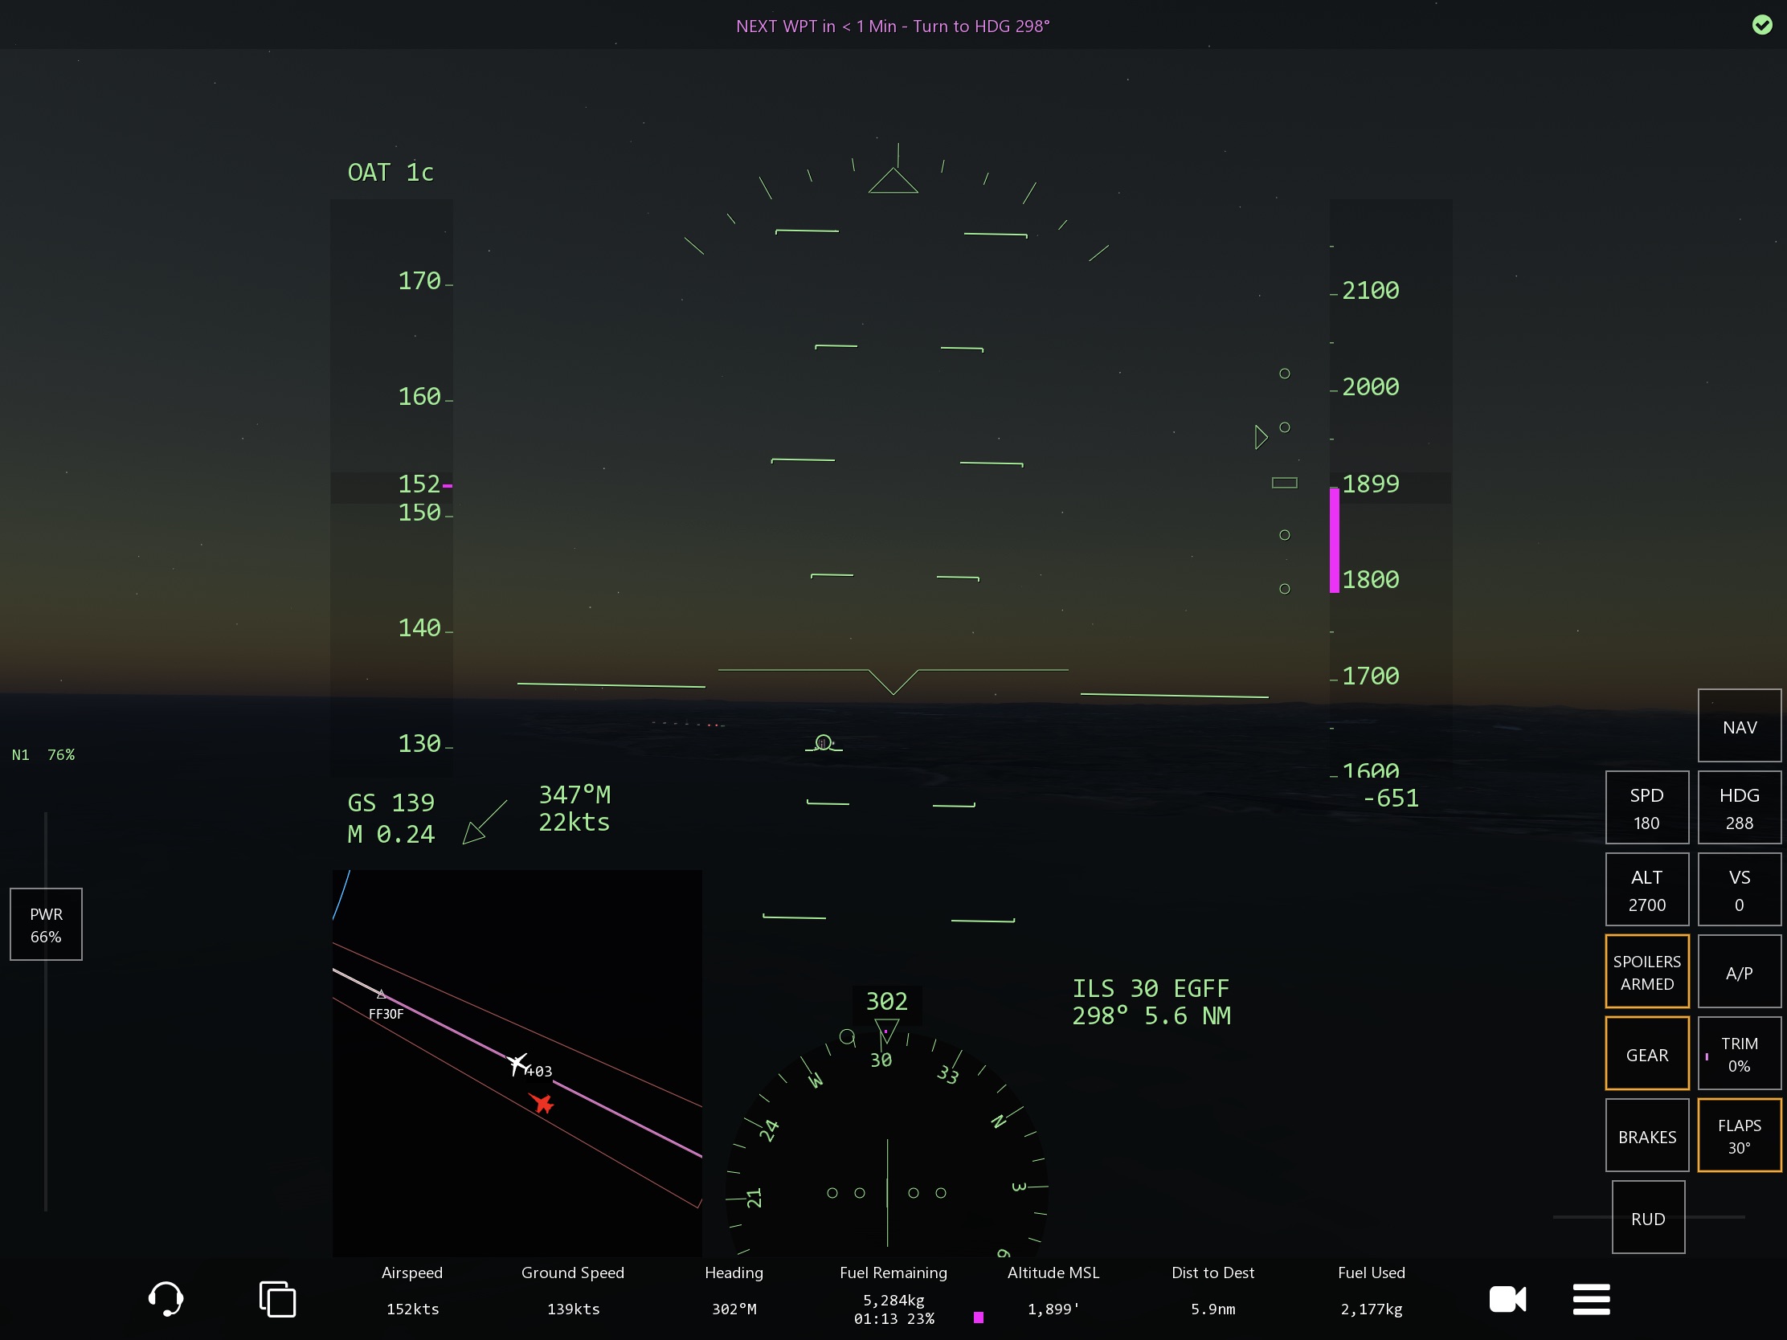Open the TRIM 0% control

1739,1054
